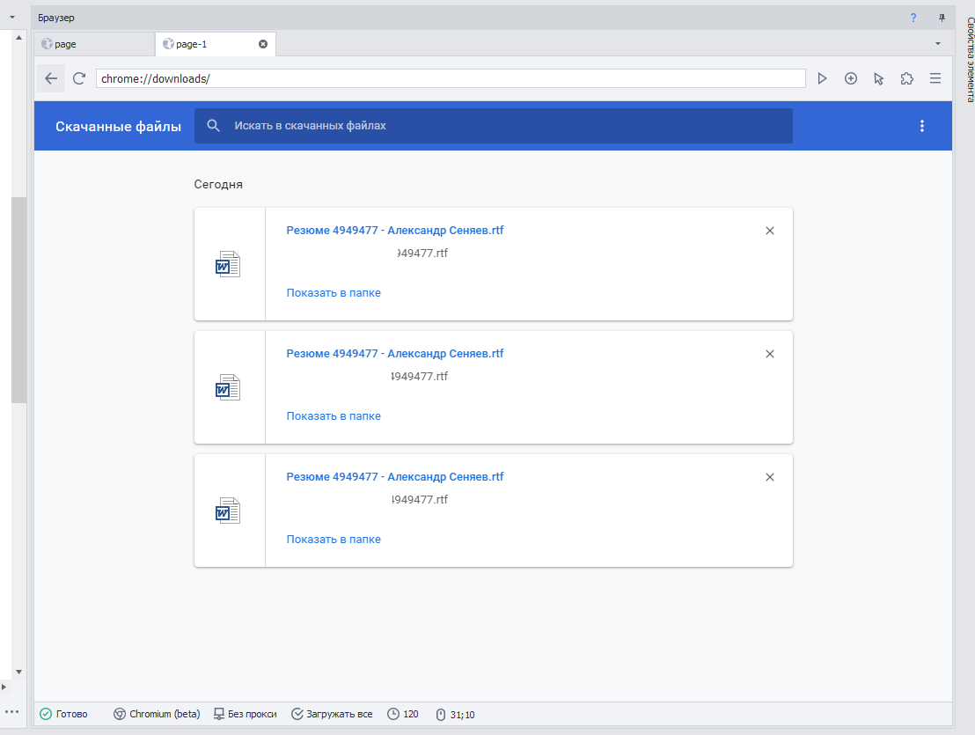The image size is (975, 735).
Task: Click 'Показать в папке' for the first download
Action: pyautogui.click(x=334, y=293)
